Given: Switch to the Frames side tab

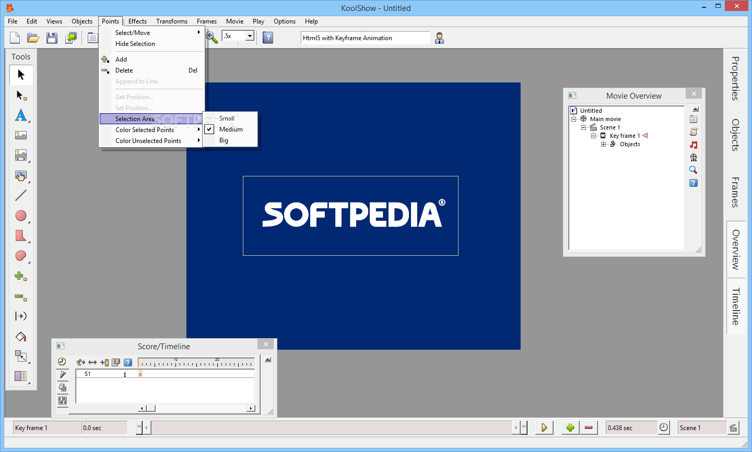Looking at the screenshot, I should point(735,192).
